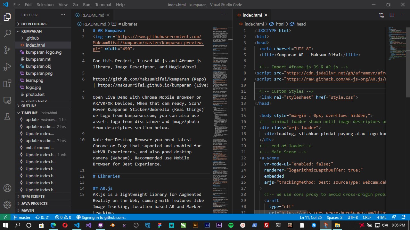
Task: Change the UTF-8 encoding setting
Action: (x=352, y=217)
